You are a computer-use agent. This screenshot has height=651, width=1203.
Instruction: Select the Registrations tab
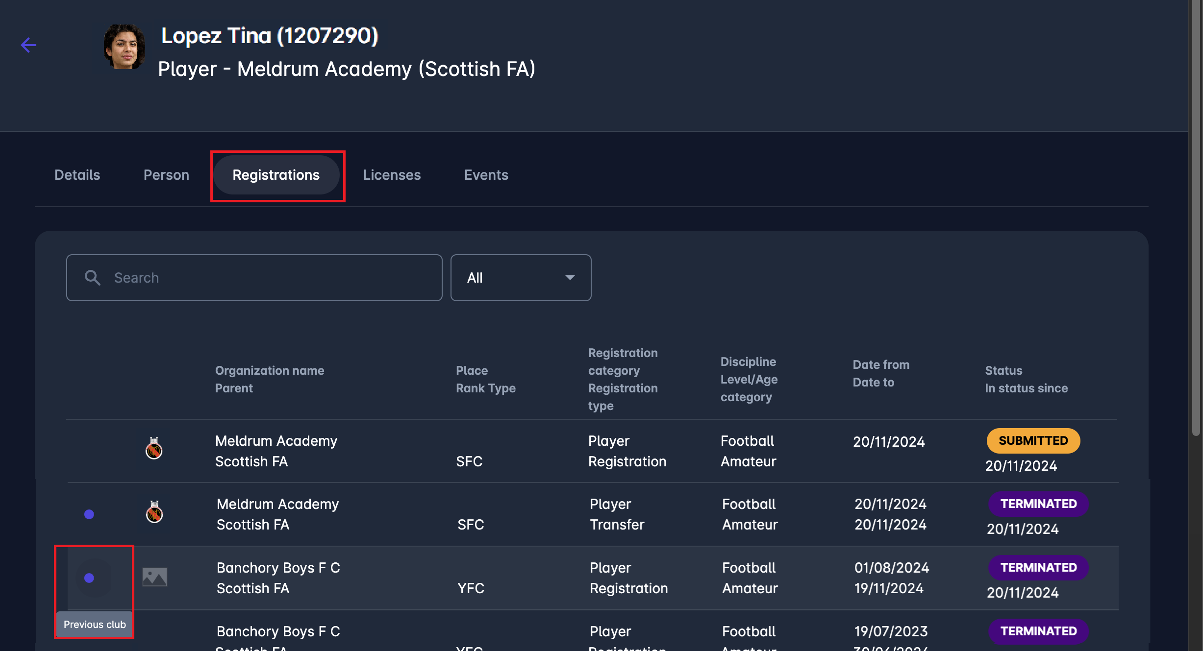[276, 175]
